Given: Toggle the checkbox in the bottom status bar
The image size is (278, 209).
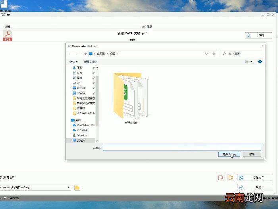Looking at the screenshot, I should pos(5,198).
